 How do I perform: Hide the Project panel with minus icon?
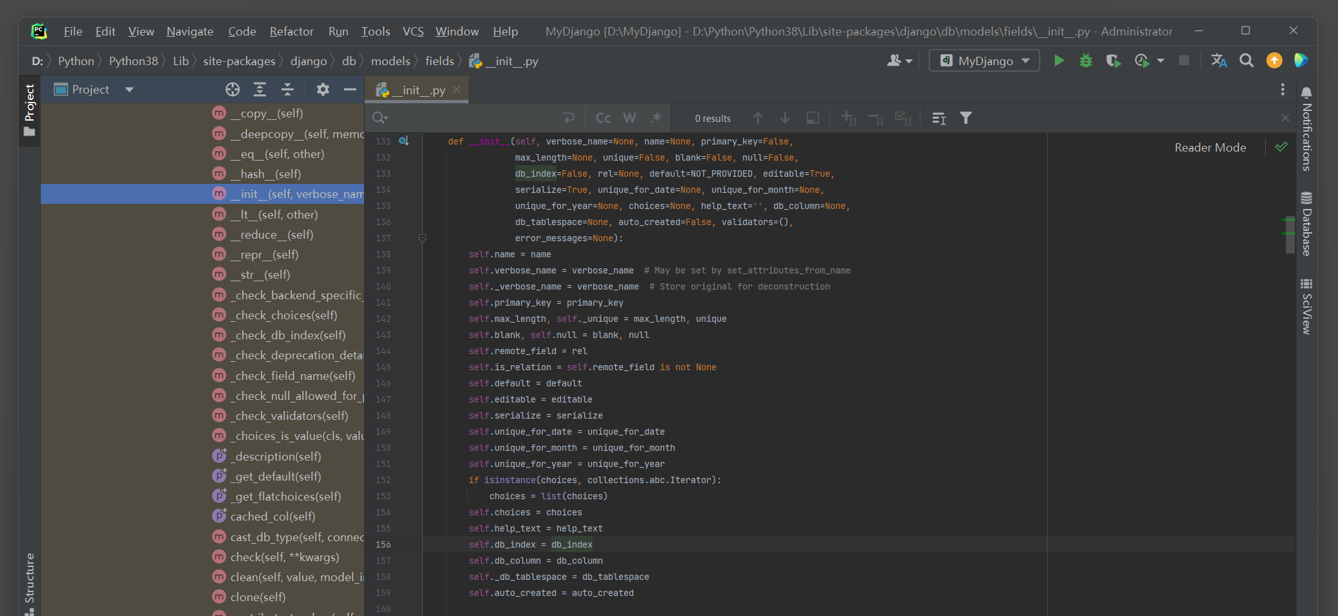pos(350,90)
